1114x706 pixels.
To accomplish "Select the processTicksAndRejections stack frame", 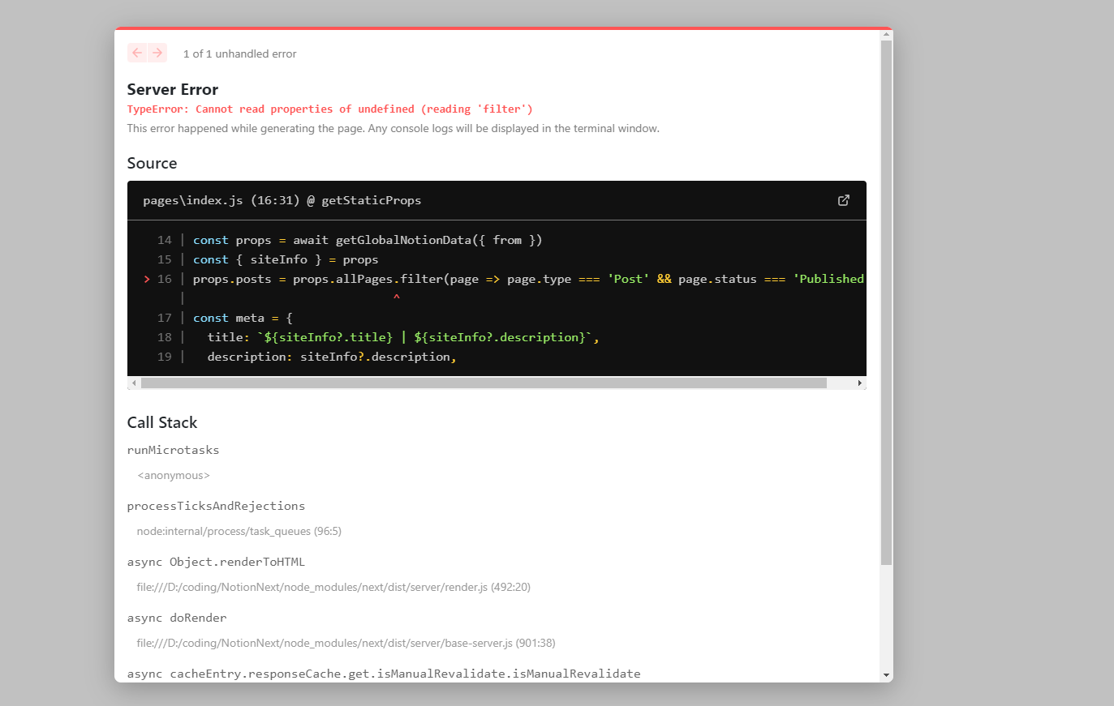I will point(216,506).
